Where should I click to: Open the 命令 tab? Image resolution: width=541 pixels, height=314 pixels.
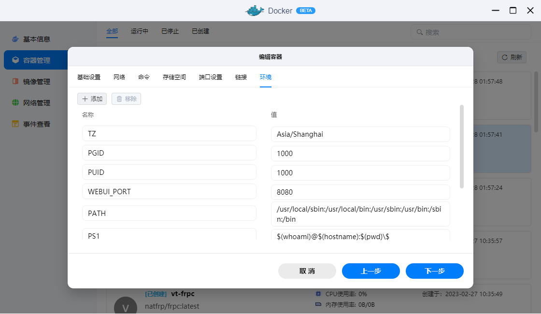coord(144,77)
